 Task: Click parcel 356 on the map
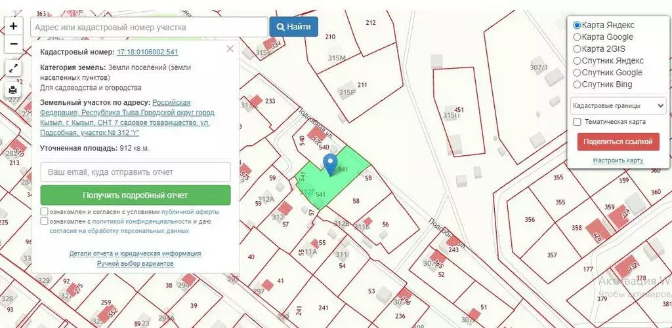(530, 219)
